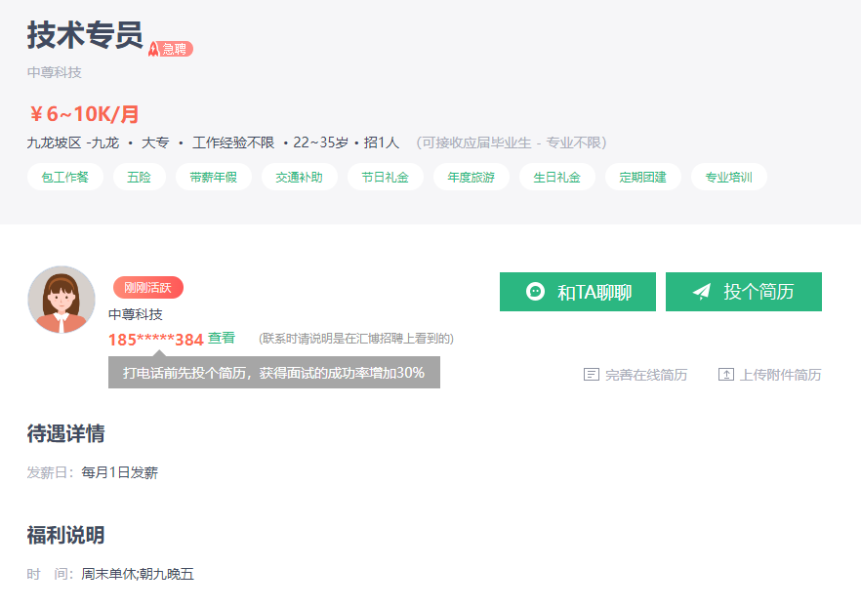Click the chat bubble icon in 和TA聊聊

[x=535, y=291]
